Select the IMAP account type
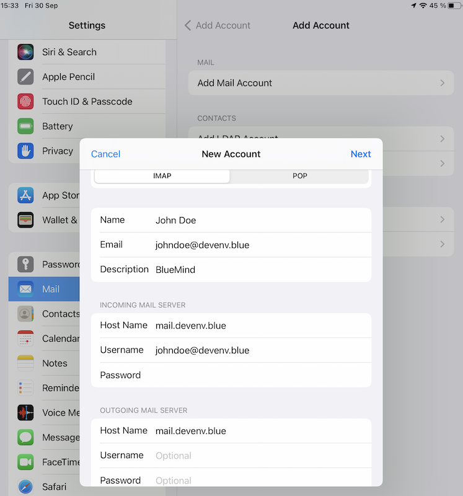This screenshot has height=496, width=463. [162, 176]
